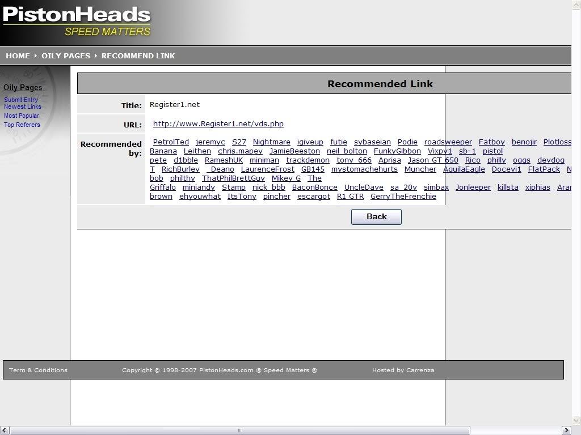
Task: Open roadsweeper's profile link
Action: click(448, 142)
